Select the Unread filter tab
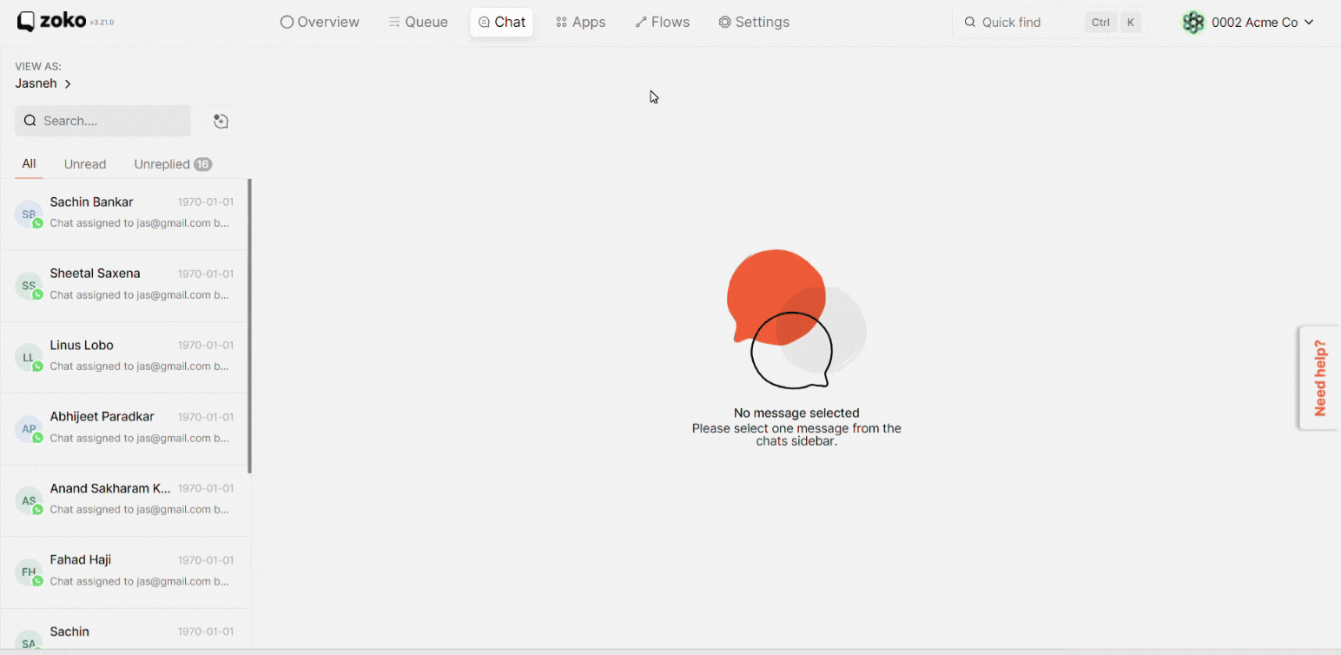The image size is (1341, 655). (x=85, y=164)
